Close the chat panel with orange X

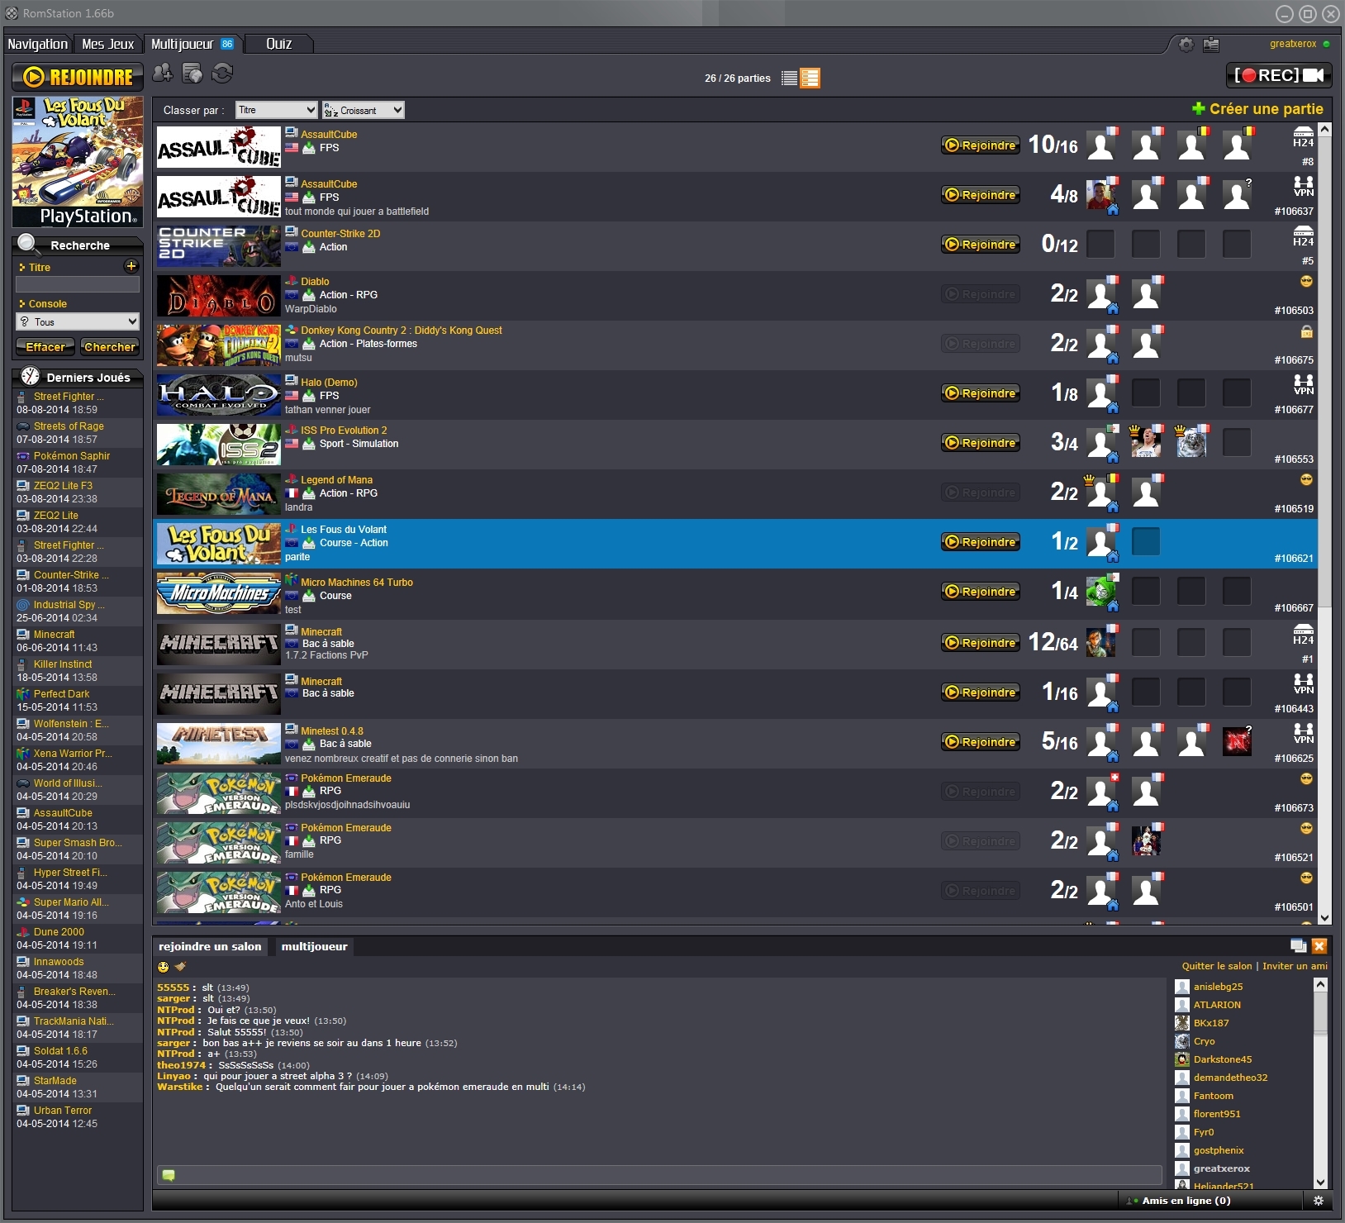coord(1319,946)
